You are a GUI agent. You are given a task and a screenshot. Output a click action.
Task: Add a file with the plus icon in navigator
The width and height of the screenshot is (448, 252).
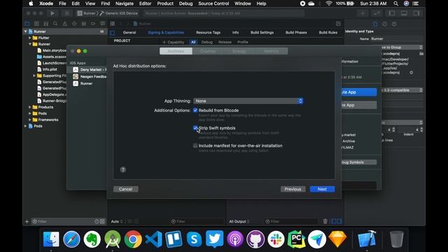pyautogui.click(x=27, y=221)
